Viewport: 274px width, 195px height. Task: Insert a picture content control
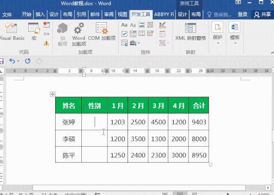[x=142, y=25]
